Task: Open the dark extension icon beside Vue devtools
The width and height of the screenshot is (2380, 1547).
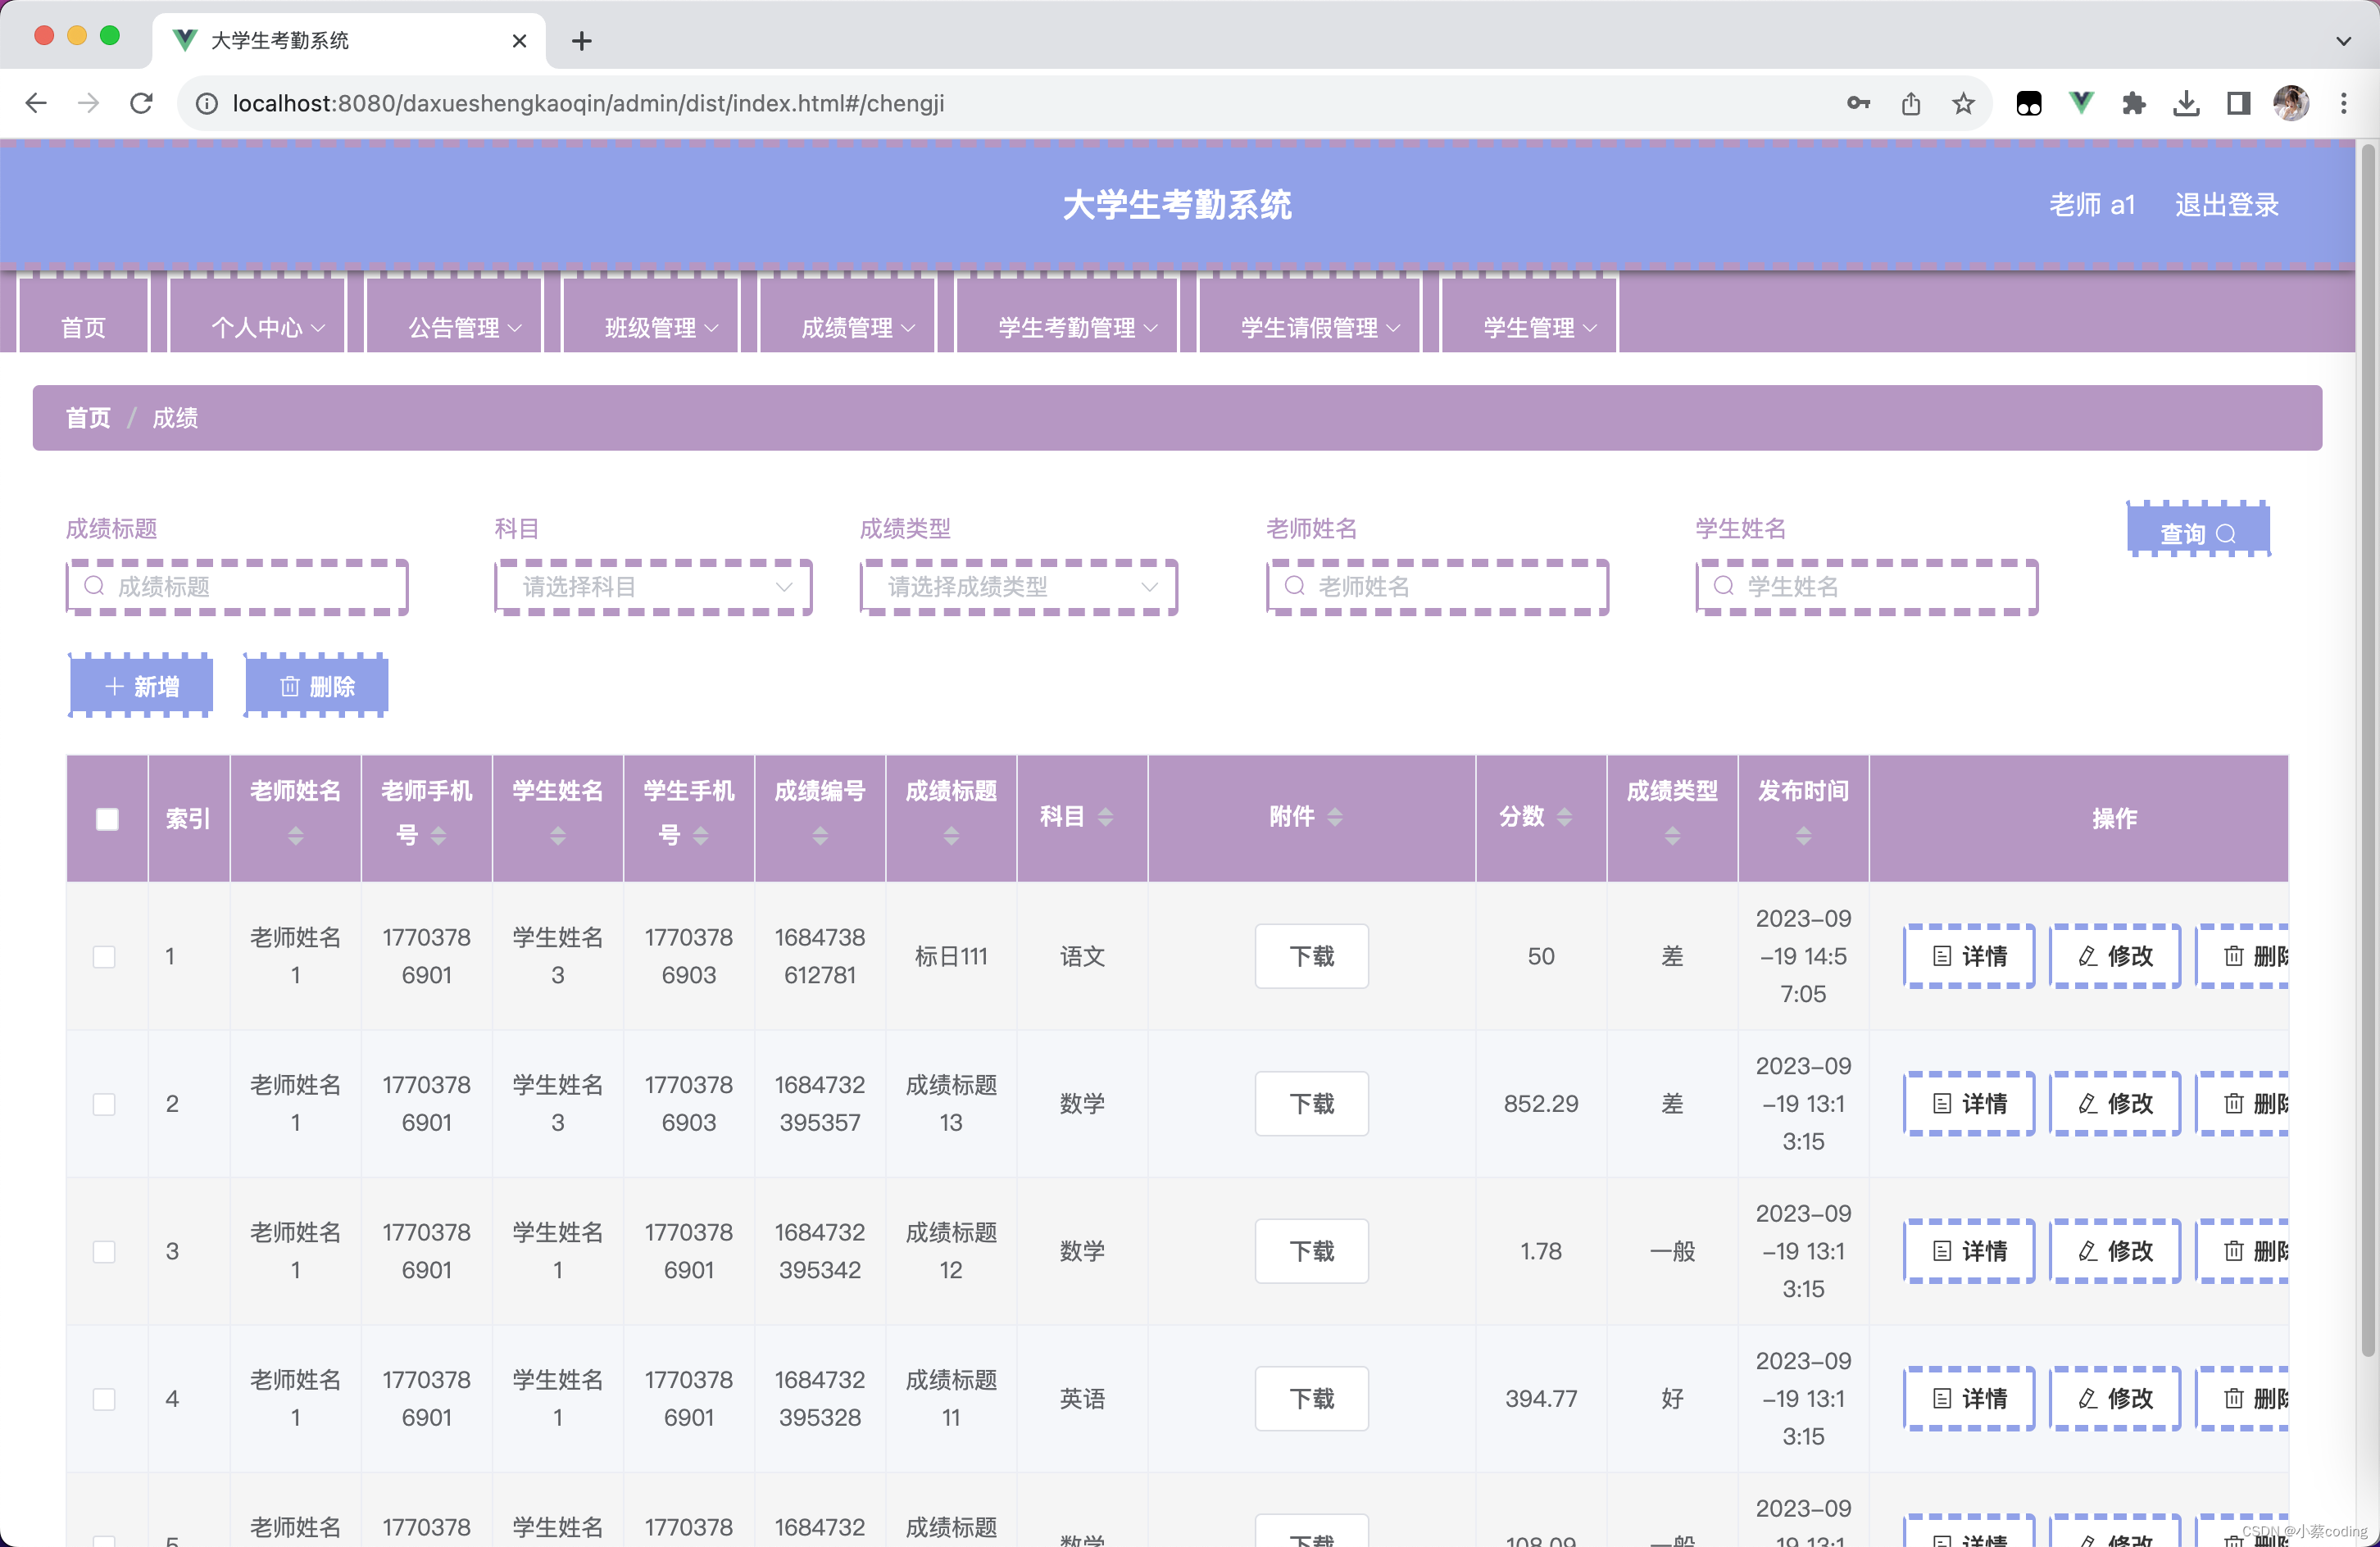Action: [2029, 103]
